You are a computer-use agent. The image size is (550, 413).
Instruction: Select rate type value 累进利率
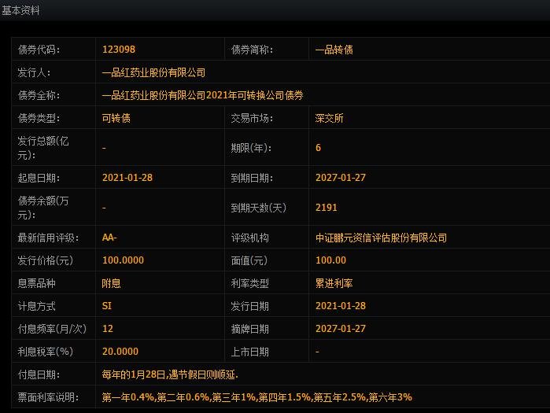[334, 283]
